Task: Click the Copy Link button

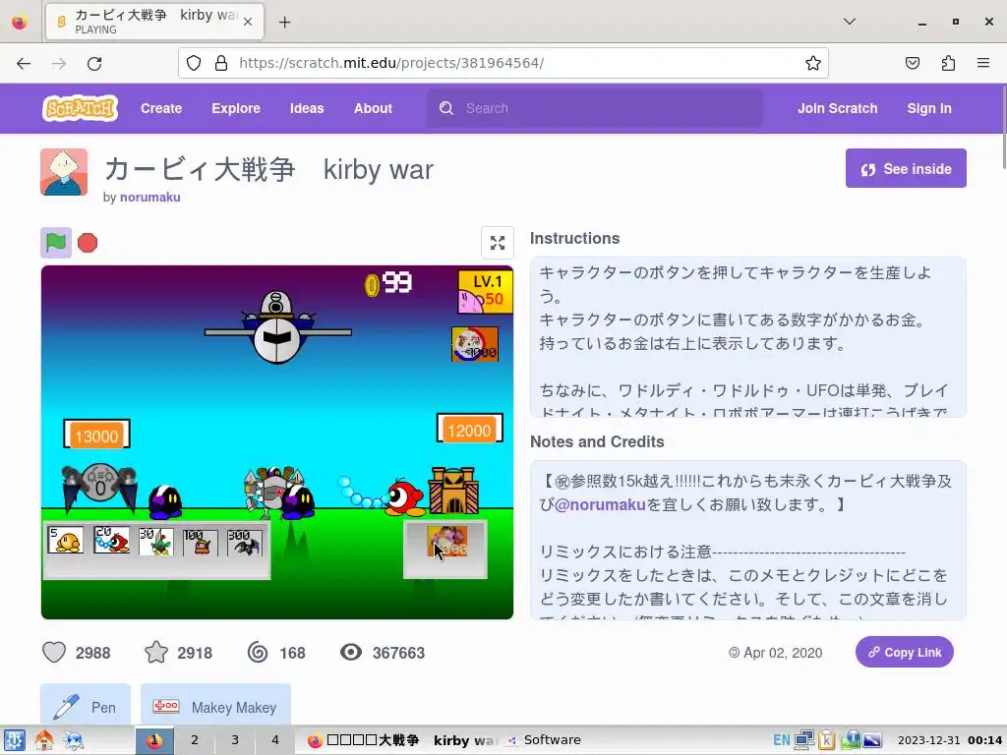Action: point(905,653)
